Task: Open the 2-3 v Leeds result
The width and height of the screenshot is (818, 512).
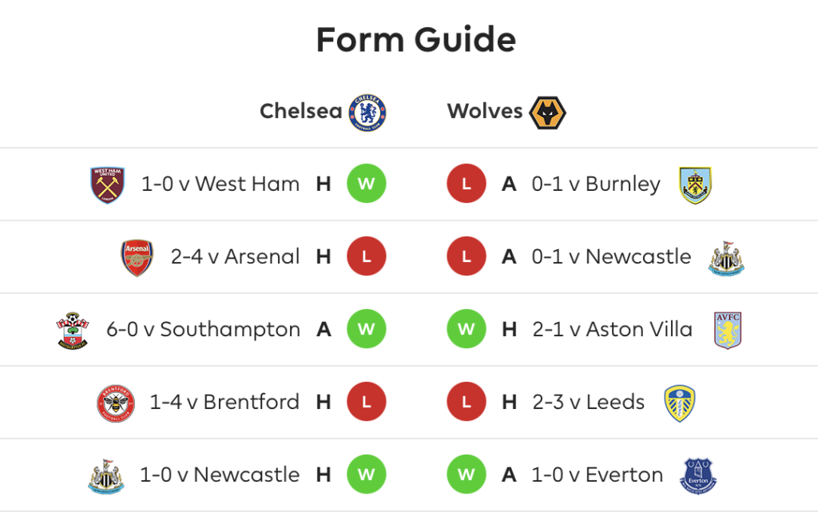Action: coord(589,402)
